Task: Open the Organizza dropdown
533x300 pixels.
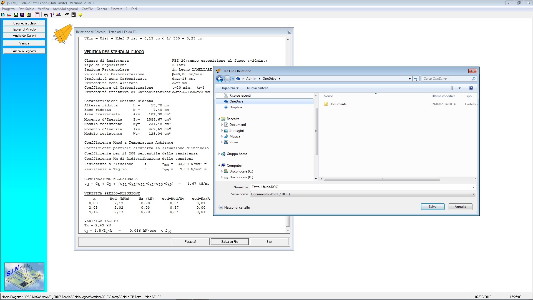Action: [x=229, y=88]
